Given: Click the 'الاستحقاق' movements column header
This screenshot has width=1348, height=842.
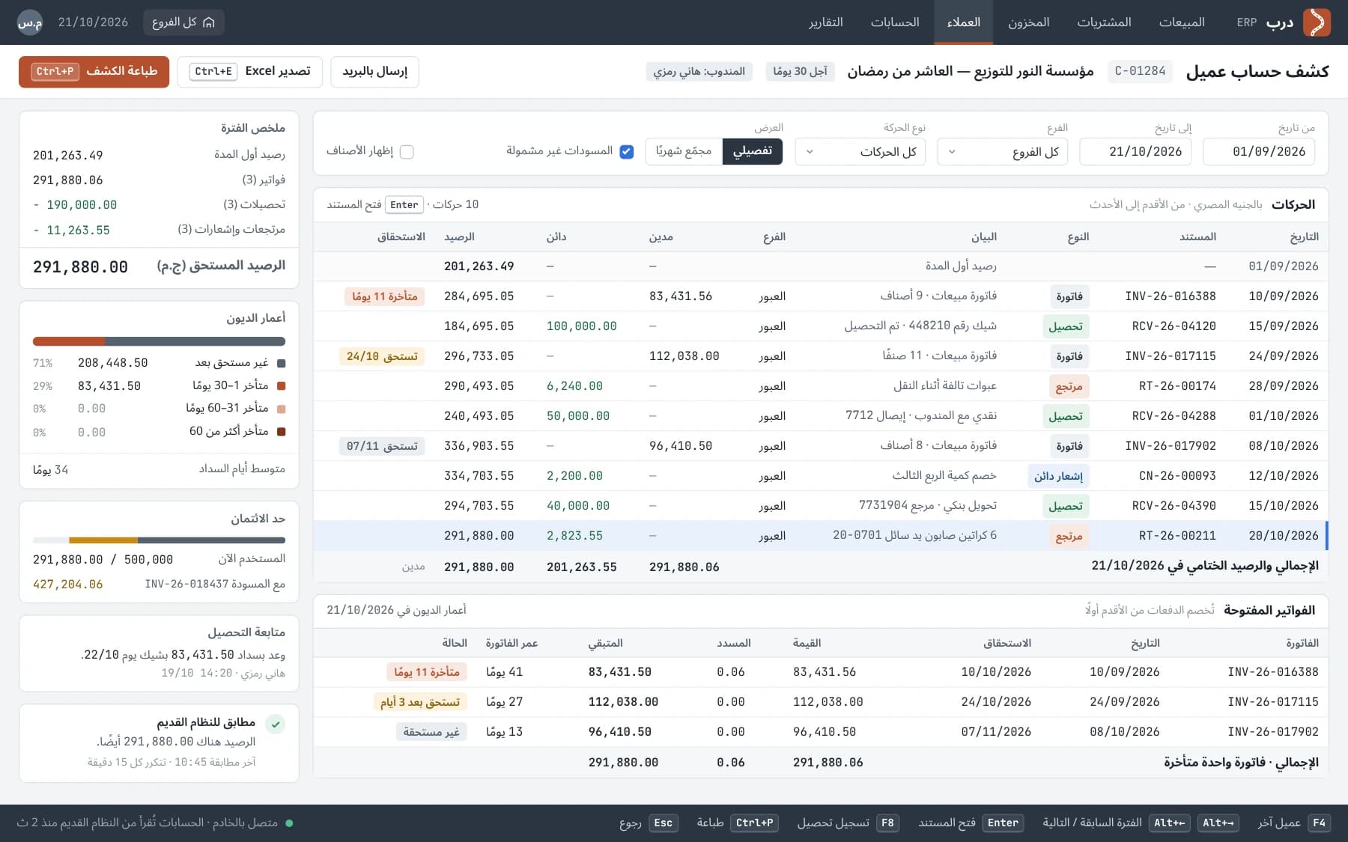Looking at the screenshot, I should (x=401, y=237).
